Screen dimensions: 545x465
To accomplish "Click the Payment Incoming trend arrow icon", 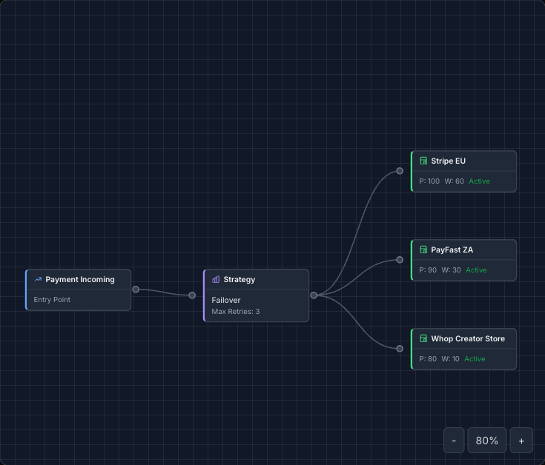I will click(x=38, y=279).
